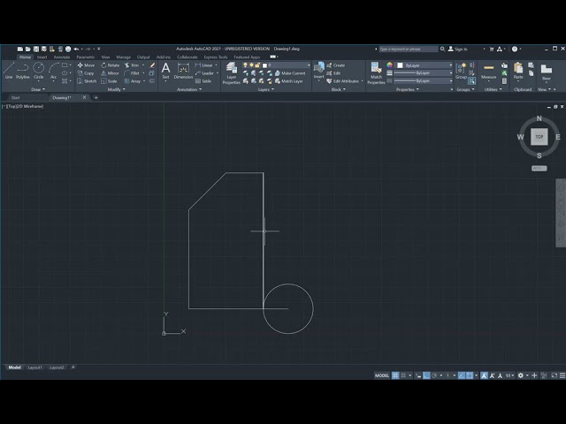Image resolution: width=566 pixels, height=424 pixels.
Task: Toggle the grid display in status bar
Action: click(x=395, y=375)
